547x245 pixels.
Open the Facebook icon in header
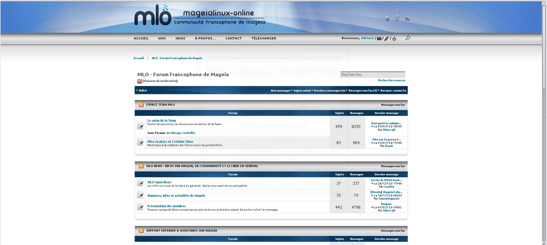[x=397, y=18]
